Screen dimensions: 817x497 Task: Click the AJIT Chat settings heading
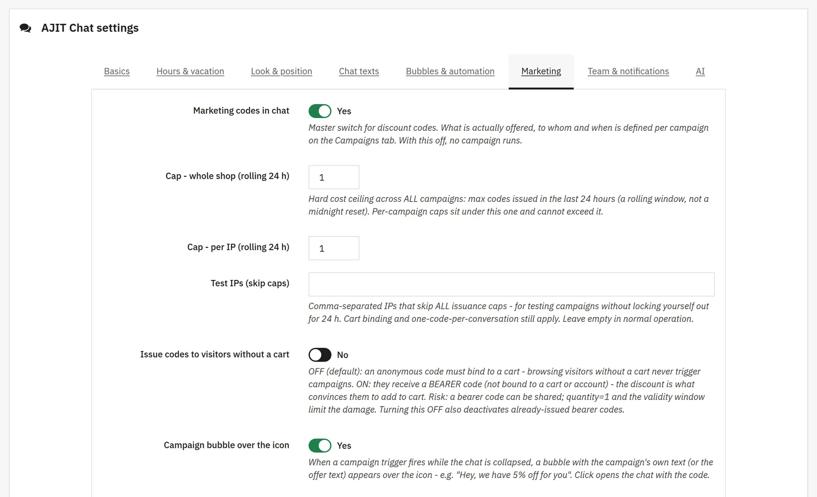tap(90, 28)
